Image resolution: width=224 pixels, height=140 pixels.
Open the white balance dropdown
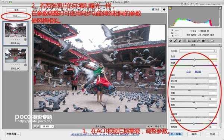click(198, 51)
